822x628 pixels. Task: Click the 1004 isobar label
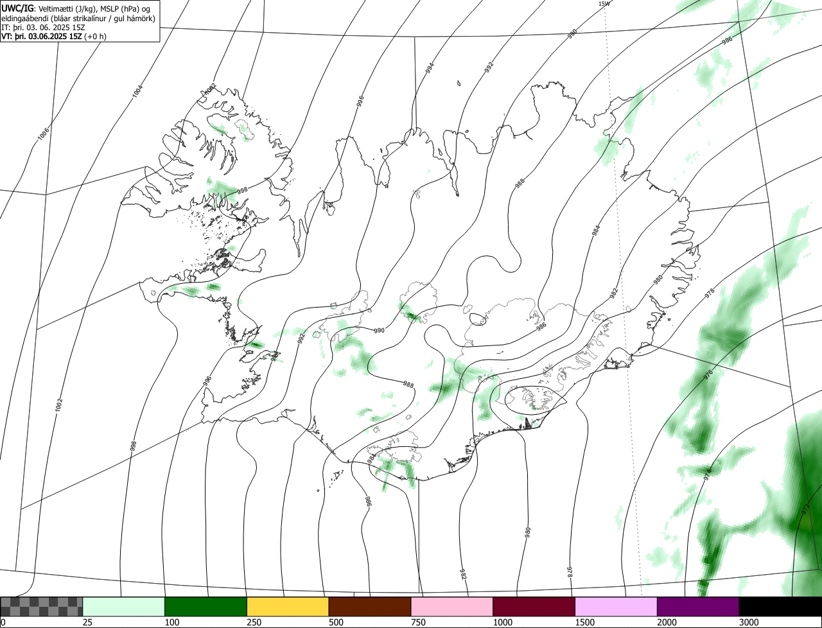[x=137, y=92]
